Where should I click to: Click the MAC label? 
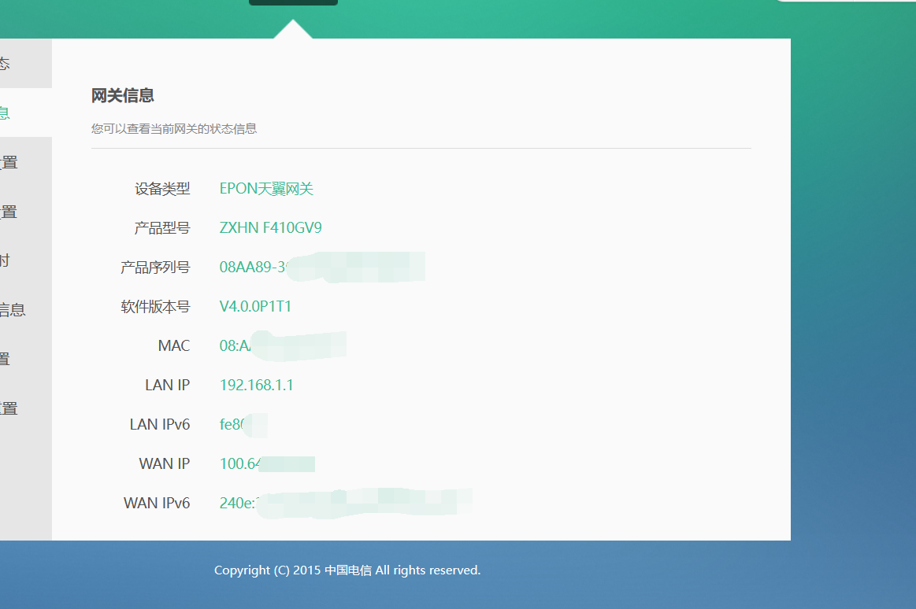click(174, 346)
